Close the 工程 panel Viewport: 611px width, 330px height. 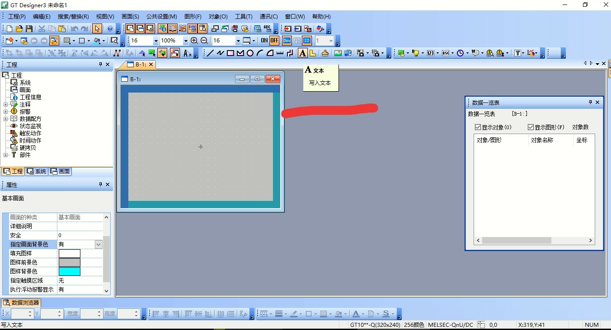[x=108, y=65]
